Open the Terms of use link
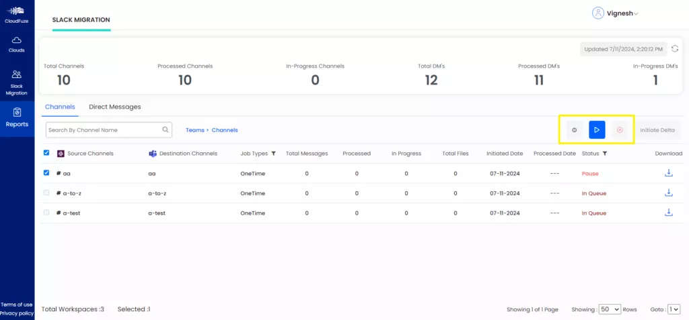 (17, 305)
